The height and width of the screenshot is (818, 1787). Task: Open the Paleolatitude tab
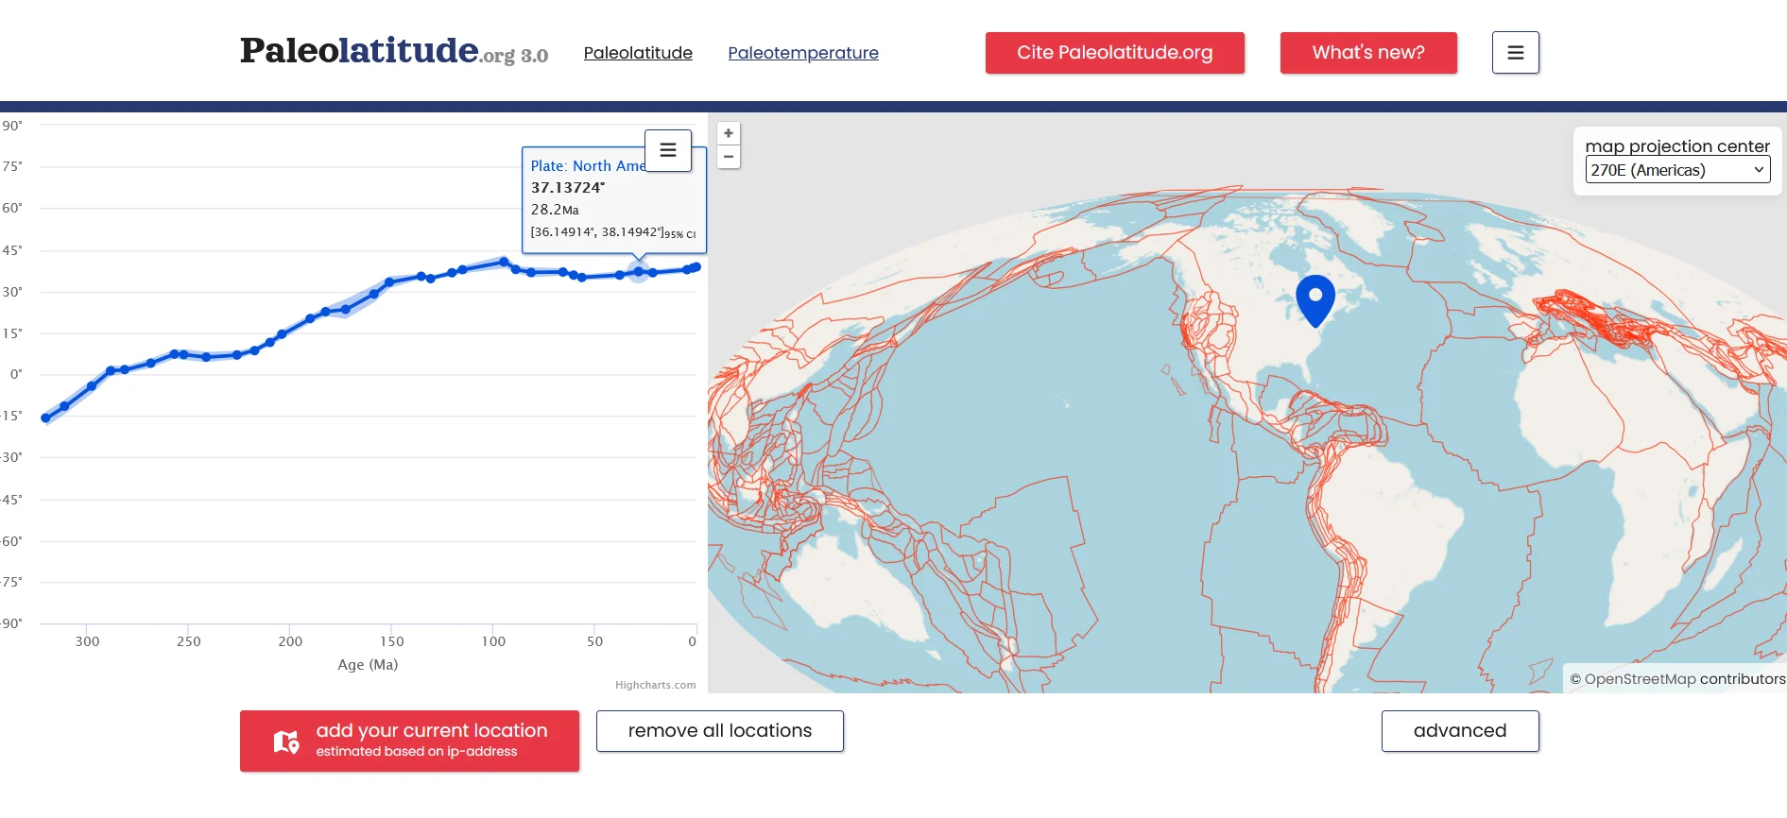pos(638,53)
